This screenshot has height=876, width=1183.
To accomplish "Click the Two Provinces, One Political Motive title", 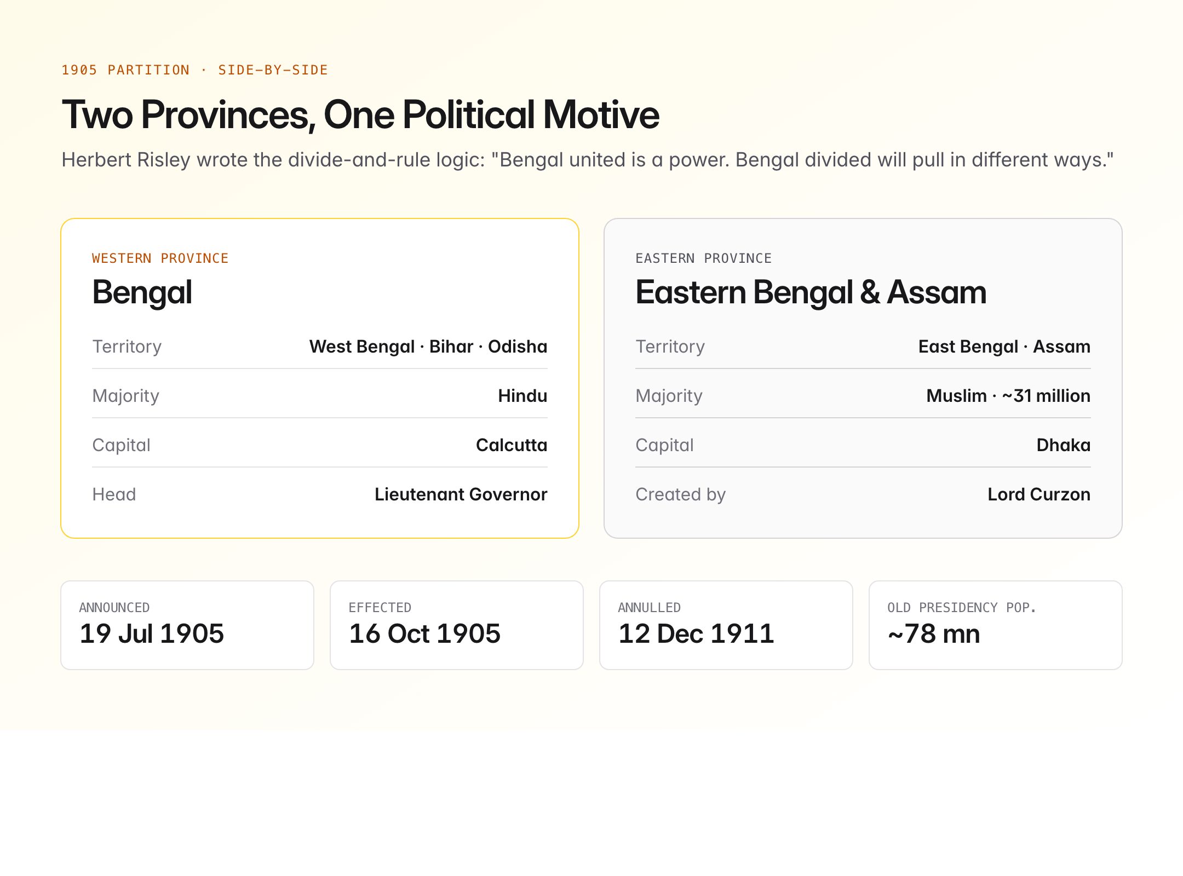I will (x=360, y=115).
